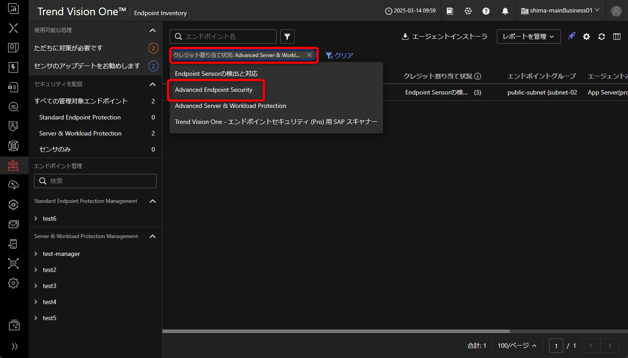Click the page number input box
Viewport: 628px width, 358px height.
click(556, 346)
